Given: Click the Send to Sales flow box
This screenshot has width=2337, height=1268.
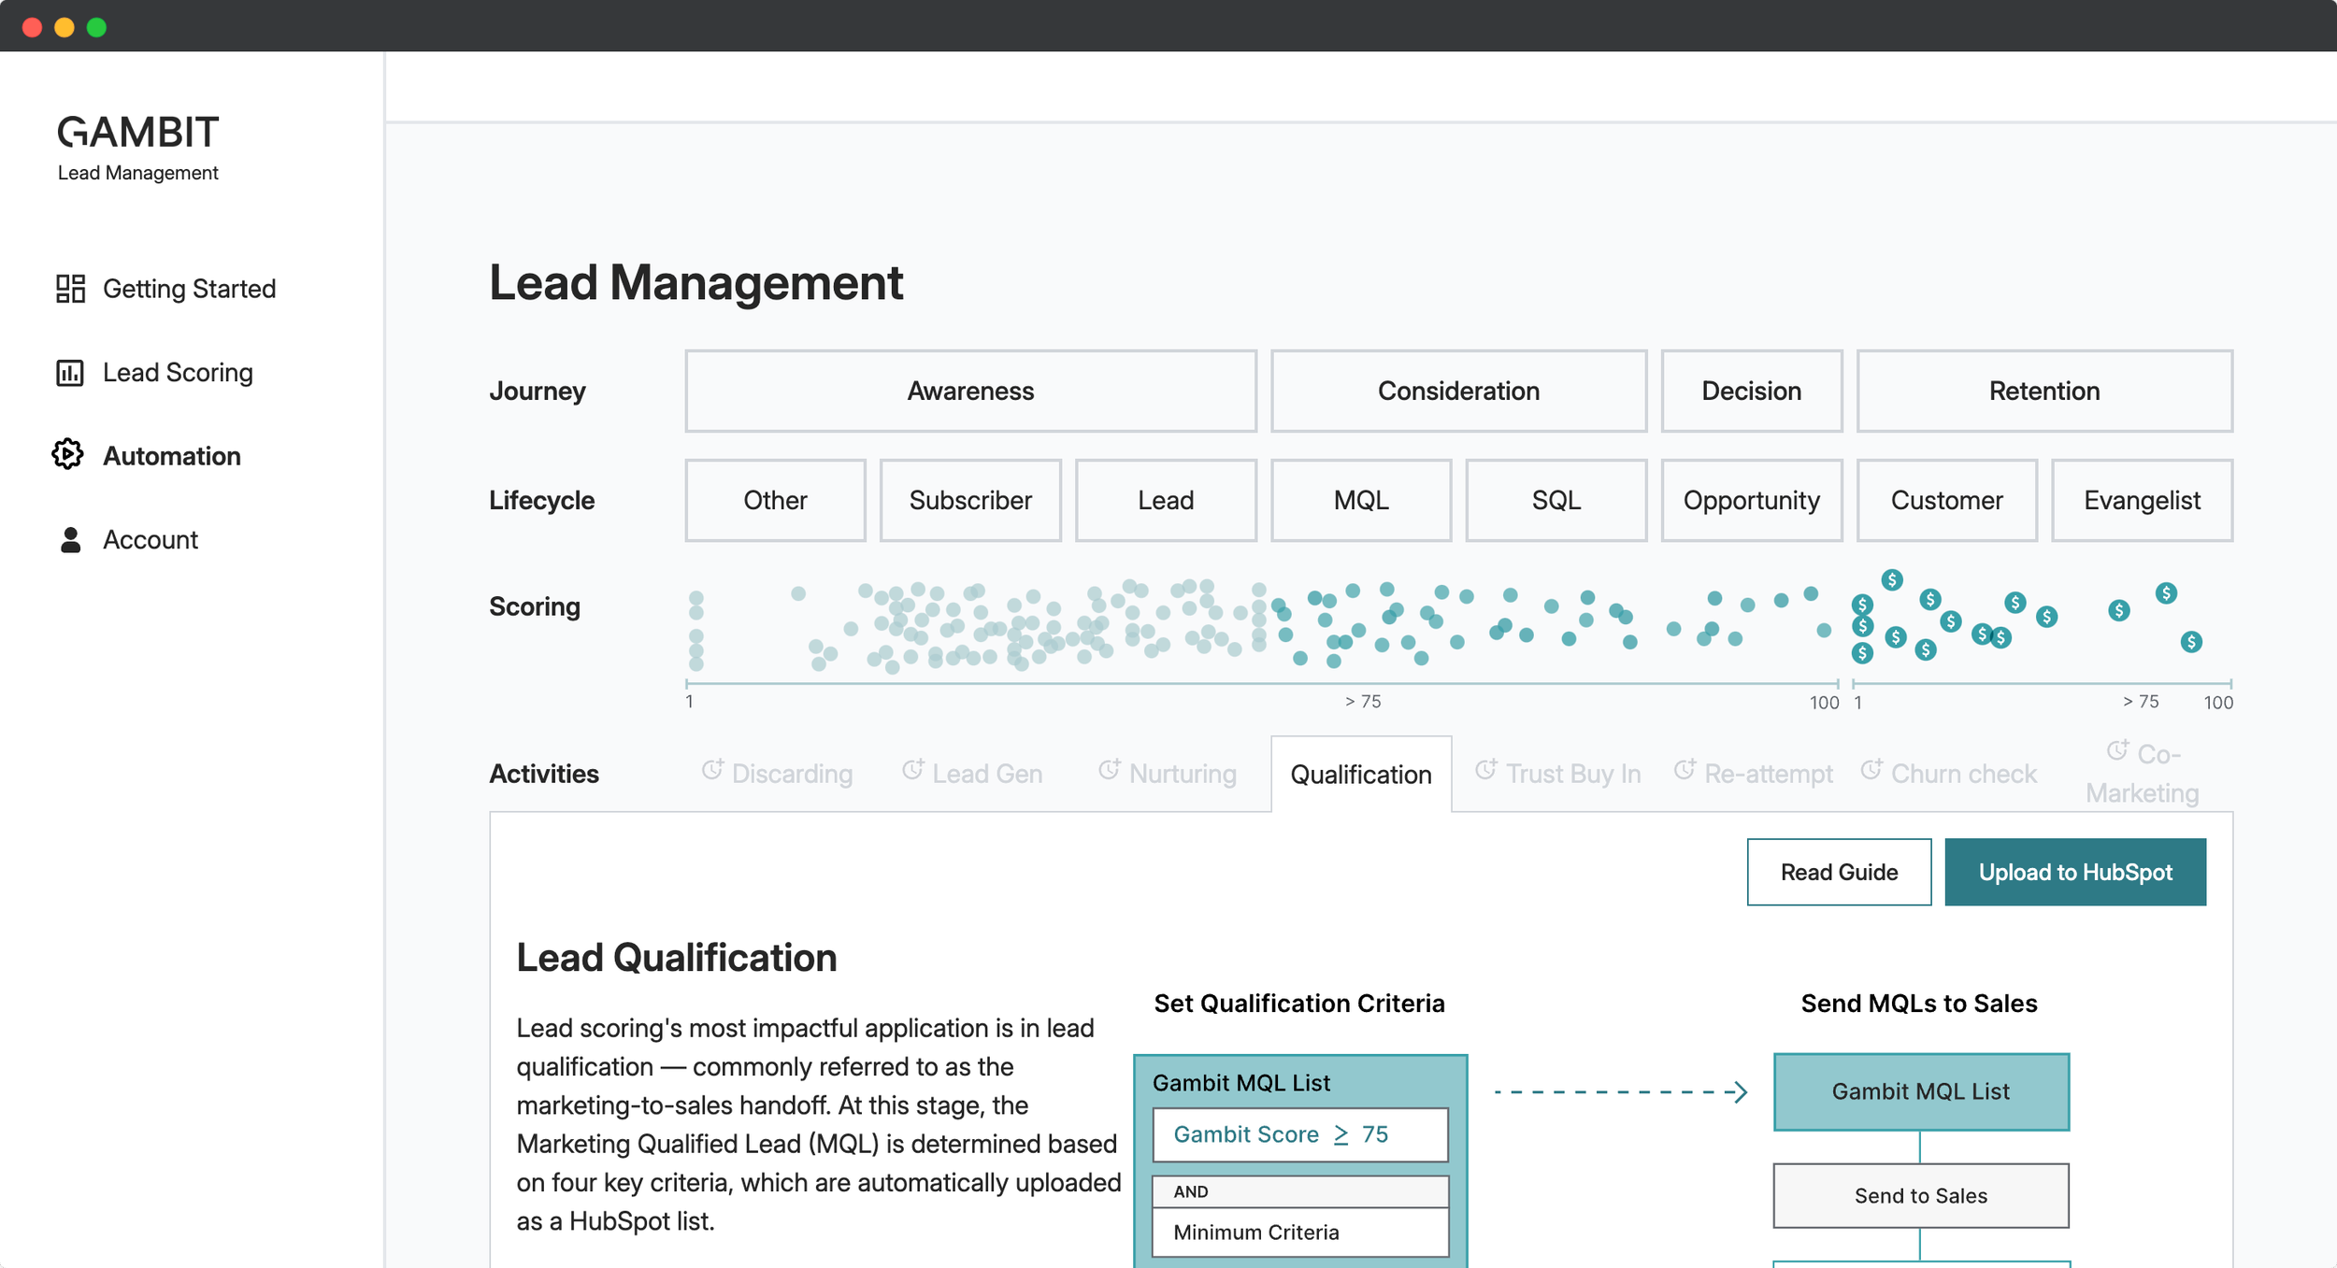Looking at the screenshot, I should [x=1920, y=1195].
